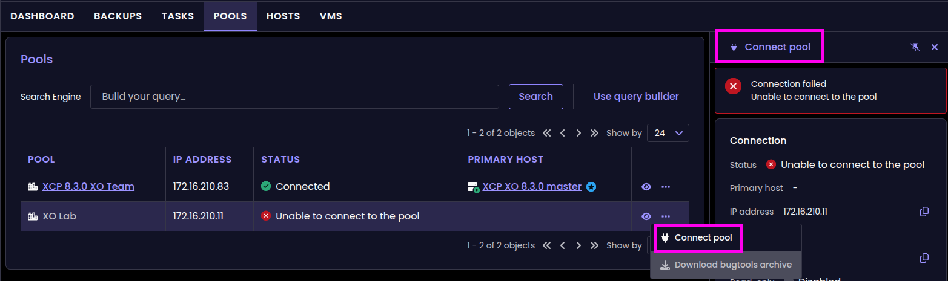The width and height of the screenshot is (948, 281).
Task: Jump to last page with top double-right arrows
Action: click(594, 133)
